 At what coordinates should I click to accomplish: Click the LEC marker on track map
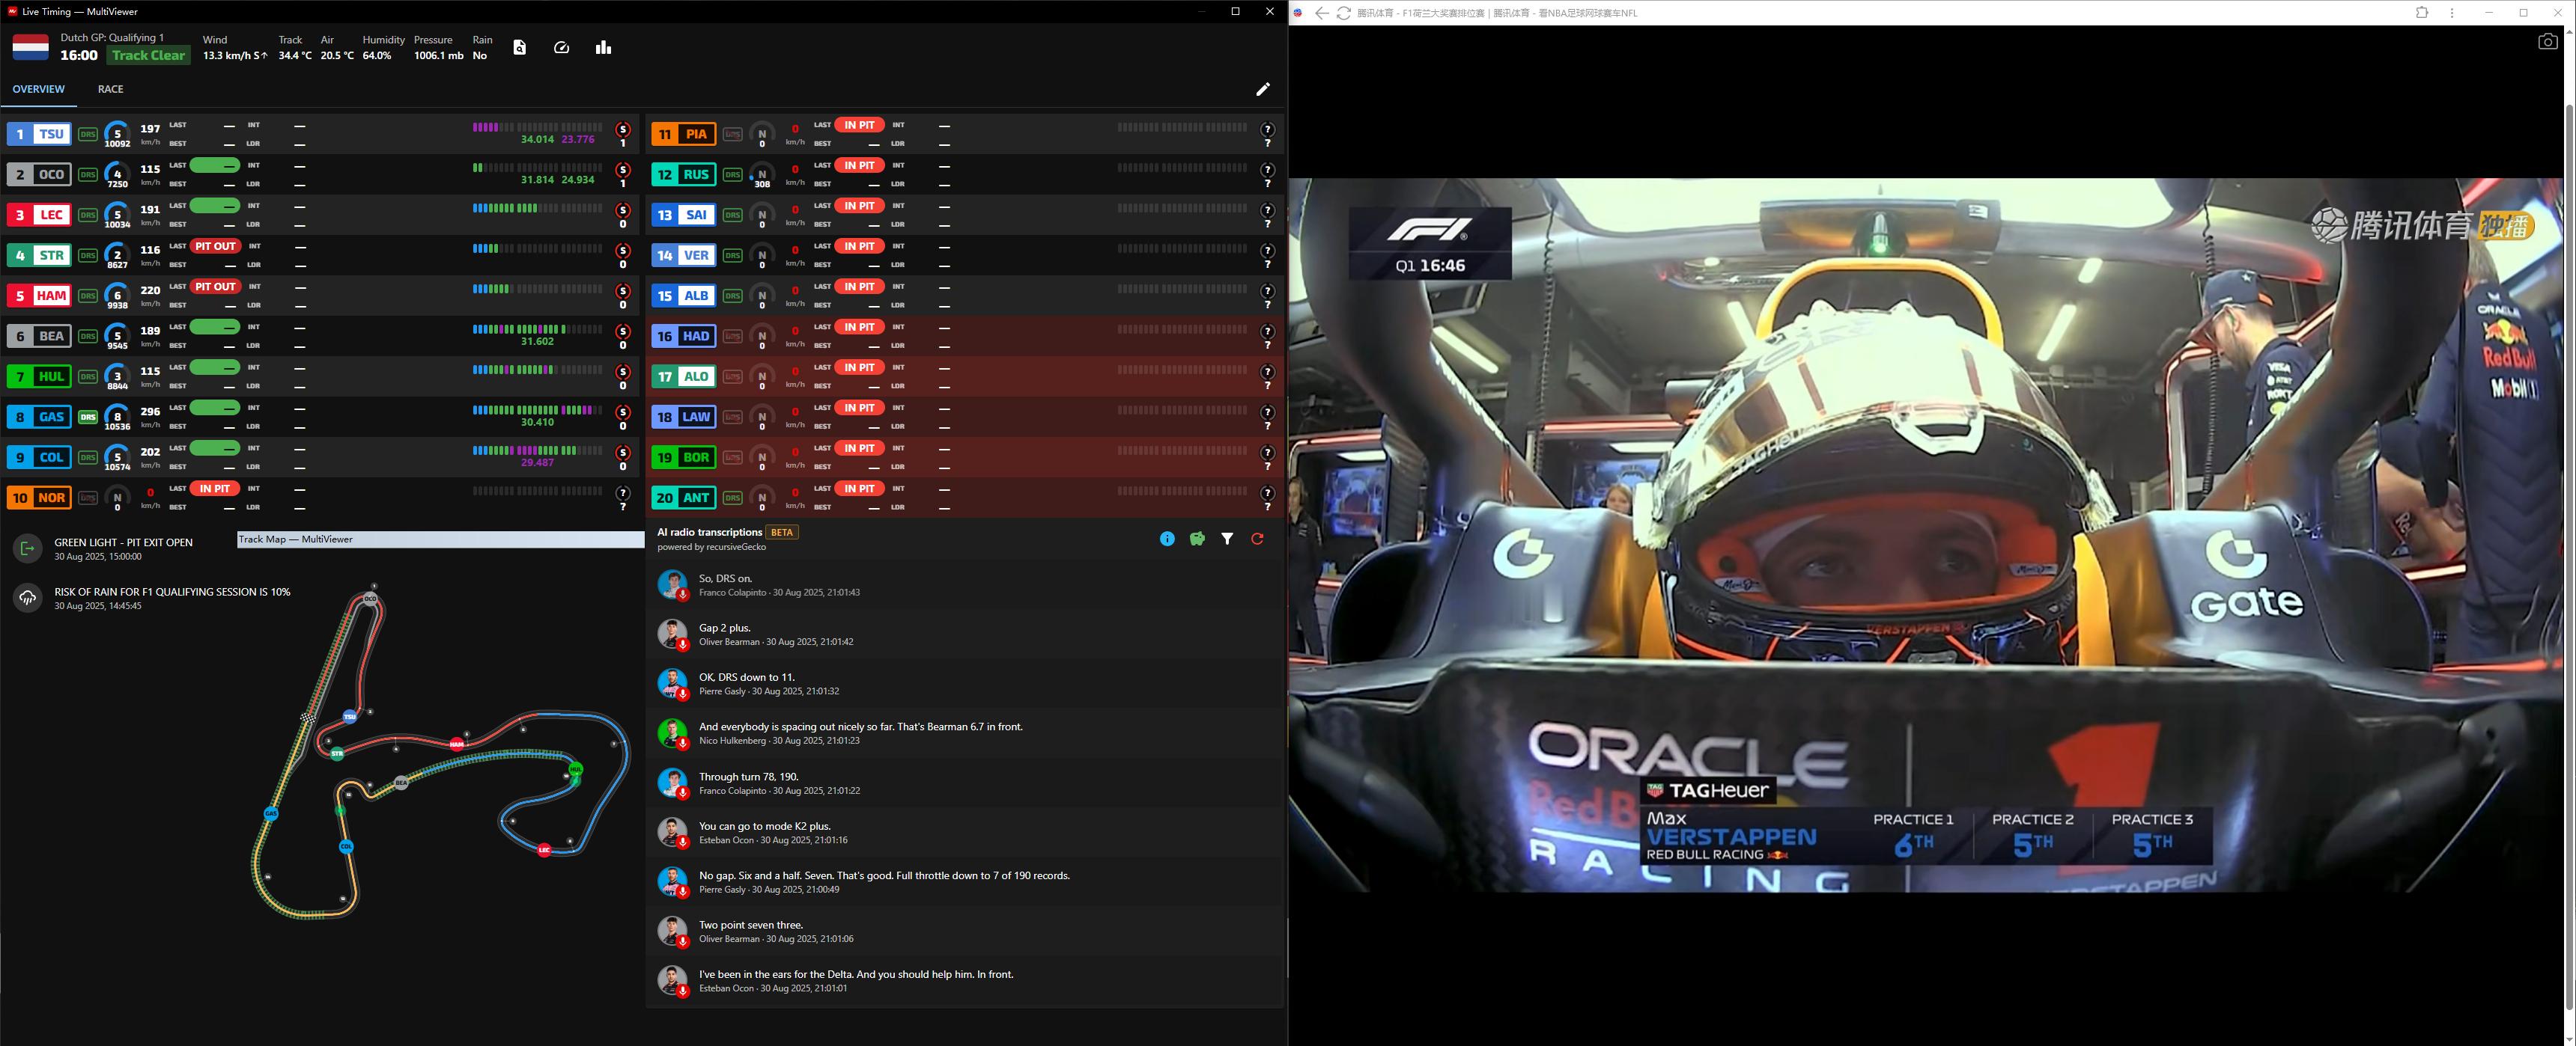coord(544,850)
